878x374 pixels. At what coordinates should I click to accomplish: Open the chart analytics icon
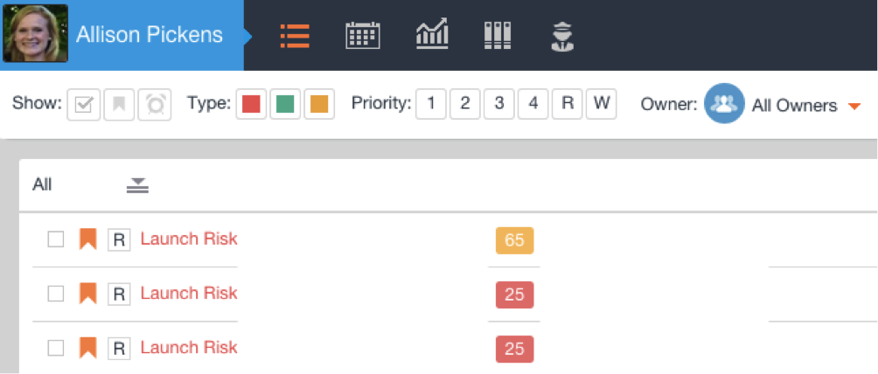coord(432,35)
